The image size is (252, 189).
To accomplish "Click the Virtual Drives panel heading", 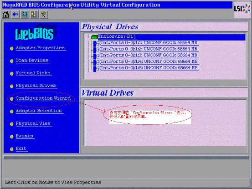I will [108, 93].
